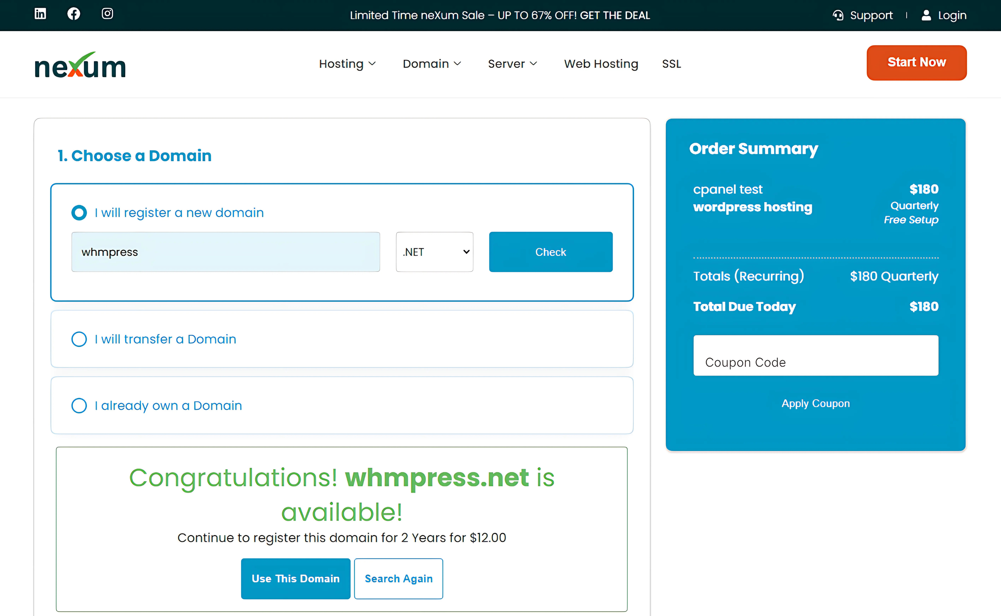
Task: Click the 'wordpress hosting' text
Action: (x=753, y=207)
